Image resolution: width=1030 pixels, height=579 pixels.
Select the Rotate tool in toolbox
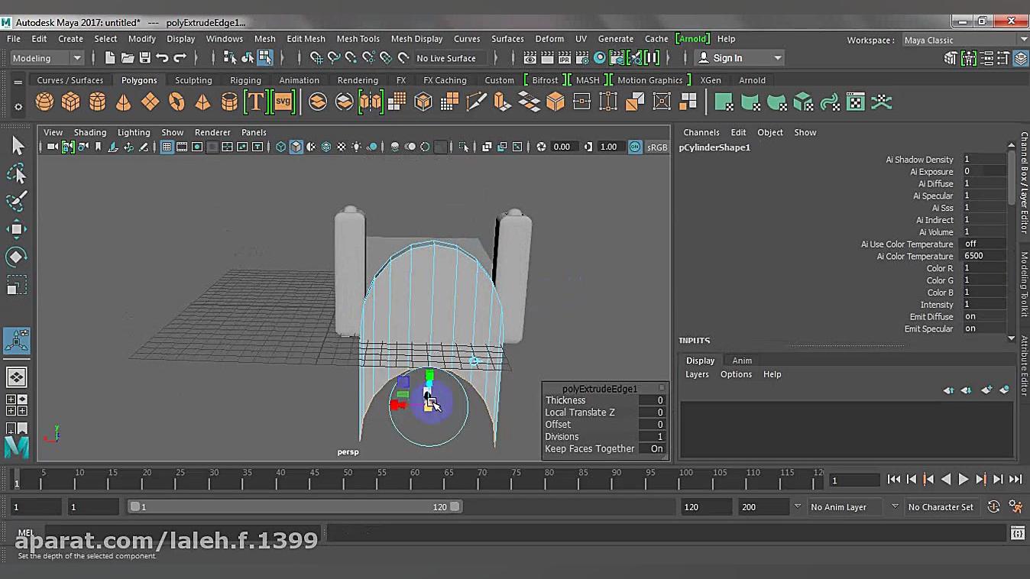click(16, 257)
